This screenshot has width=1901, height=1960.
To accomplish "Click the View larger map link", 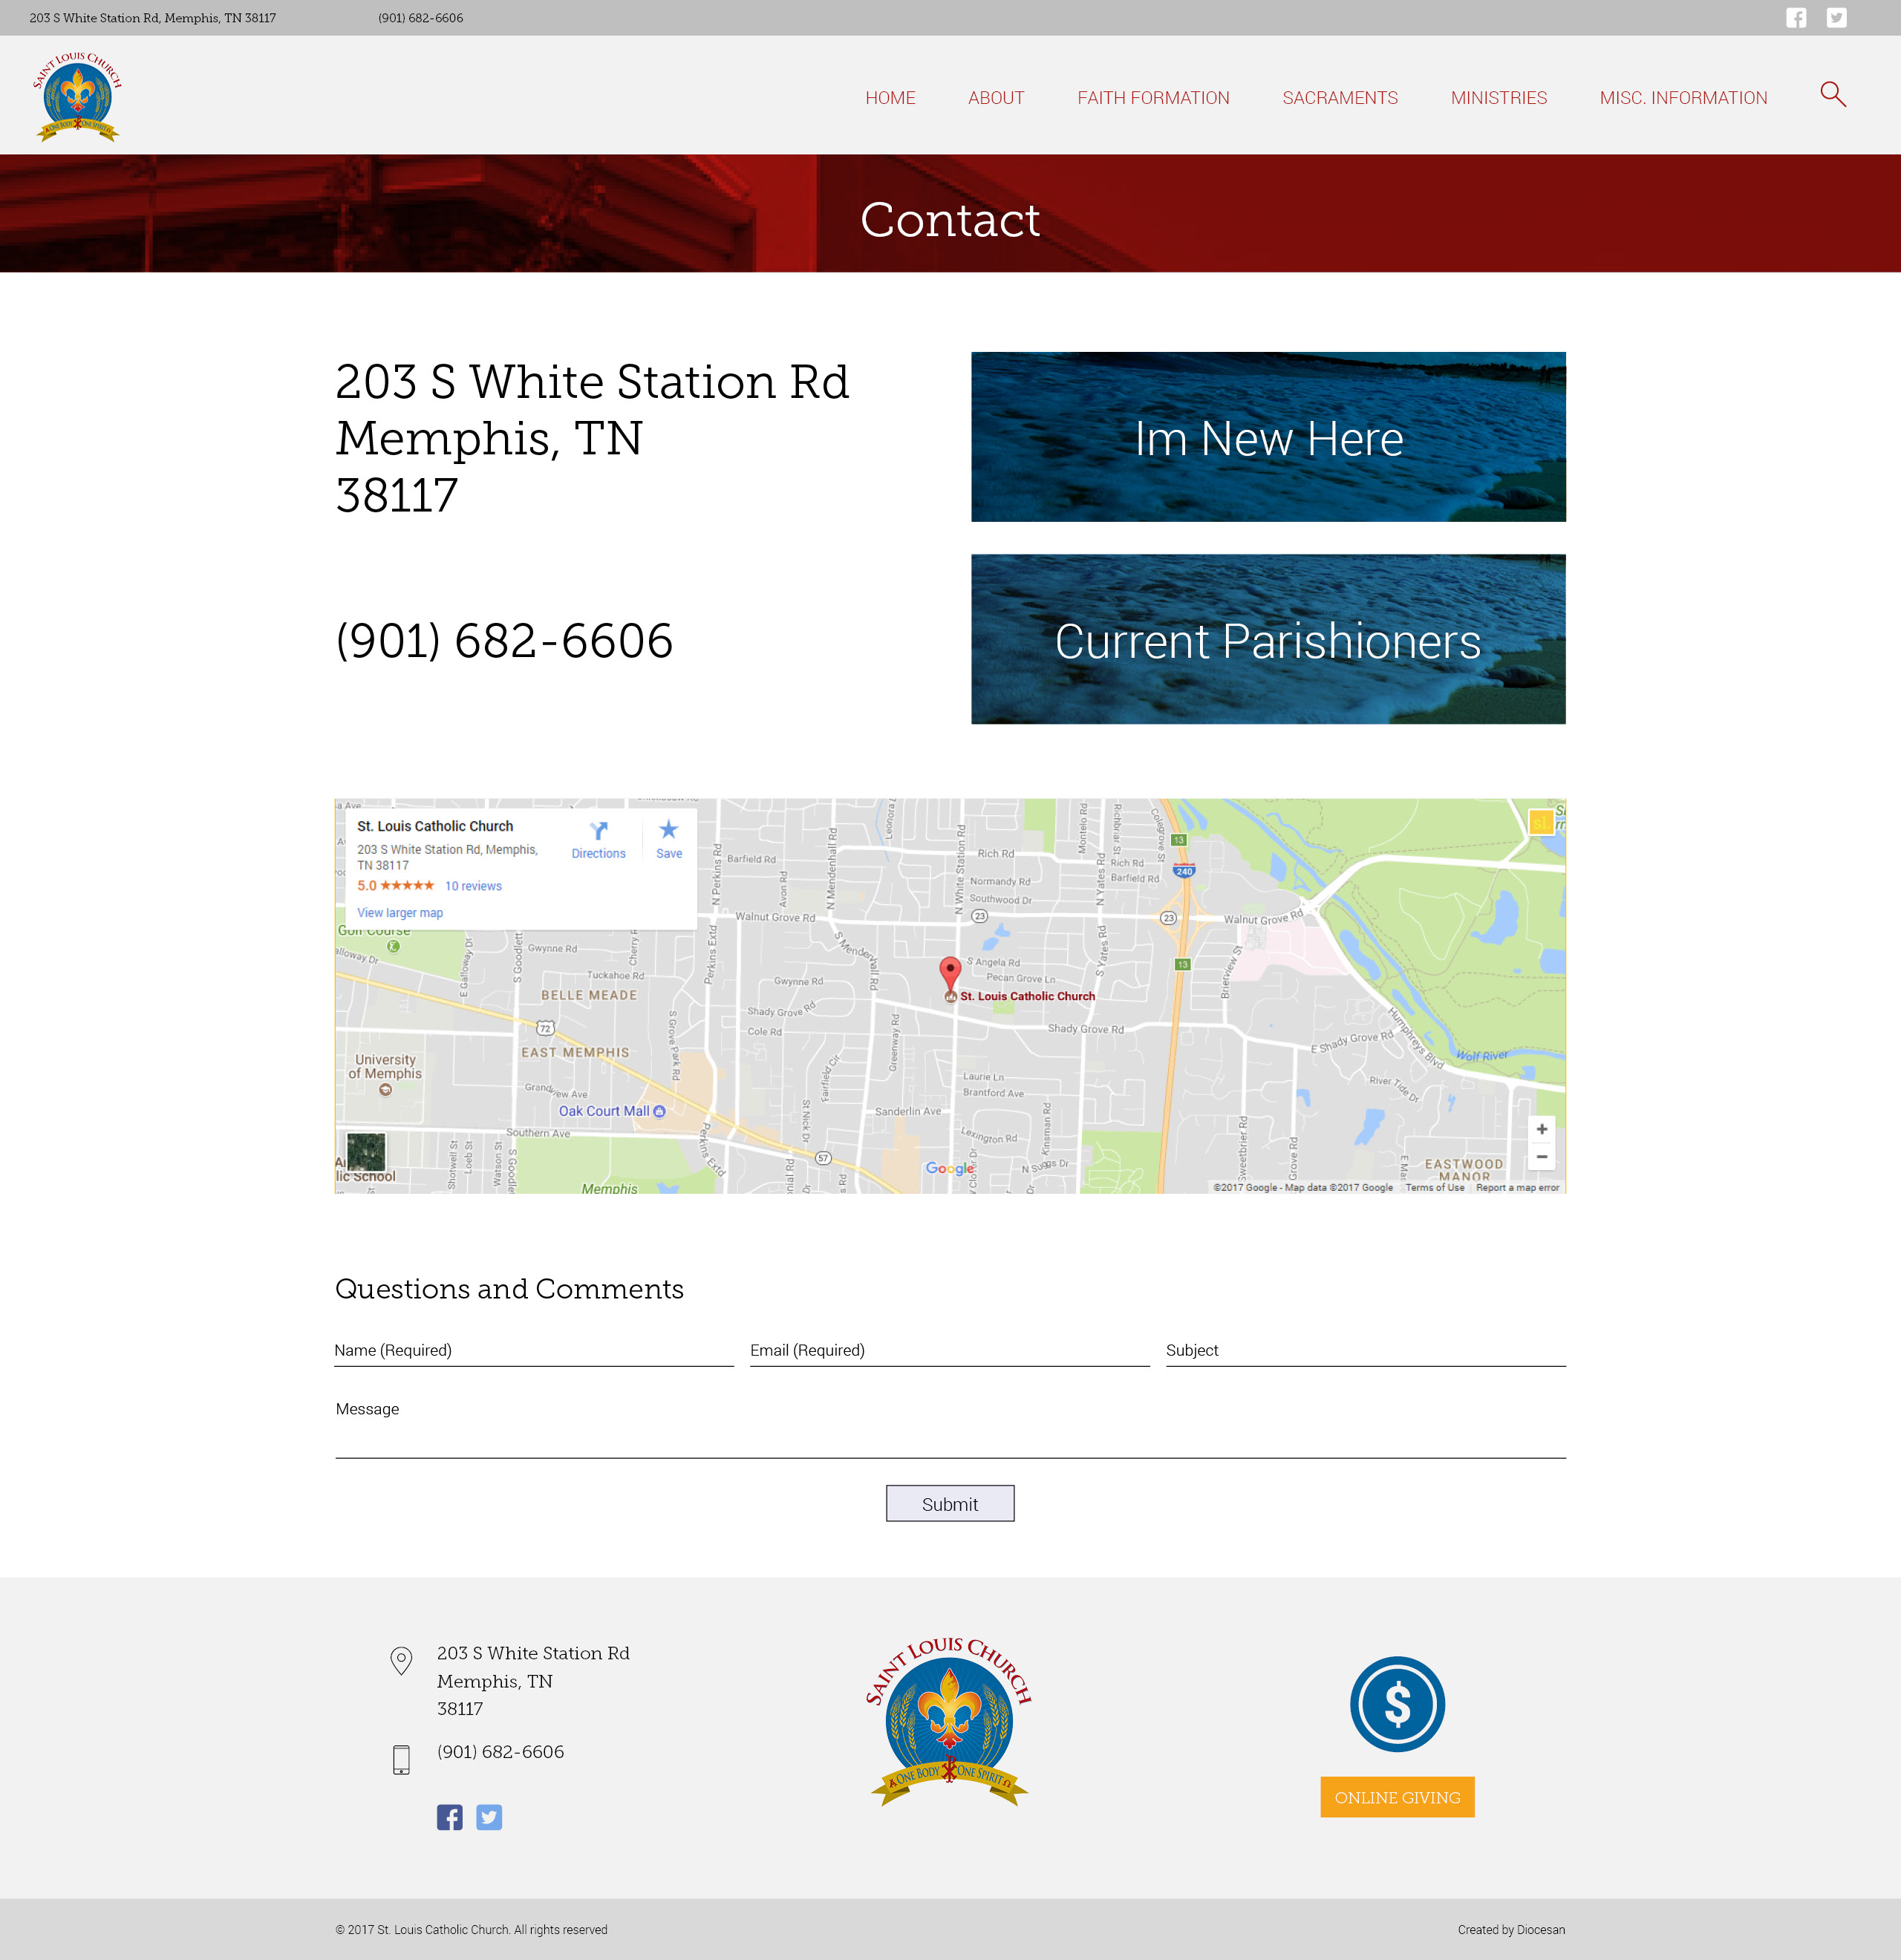I will coord(400,913).
